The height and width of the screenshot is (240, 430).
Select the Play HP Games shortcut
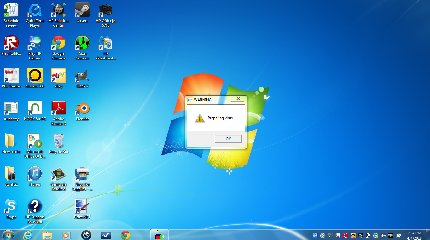[35, 48]
